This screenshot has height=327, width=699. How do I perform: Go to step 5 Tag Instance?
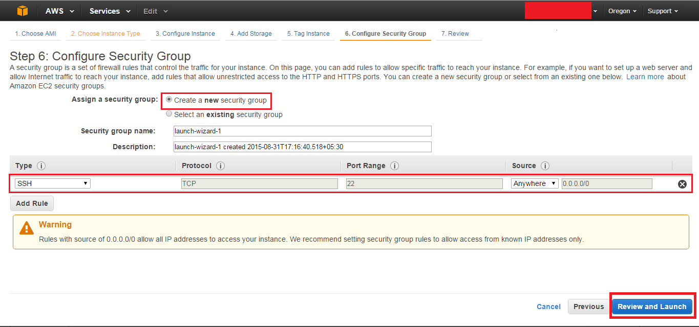pos(308,34)
